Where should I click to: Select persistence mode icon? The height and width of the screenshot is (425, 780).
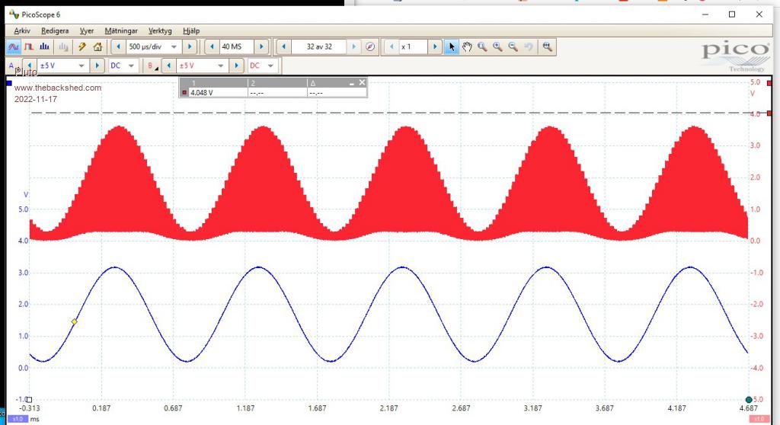[29, 47]
